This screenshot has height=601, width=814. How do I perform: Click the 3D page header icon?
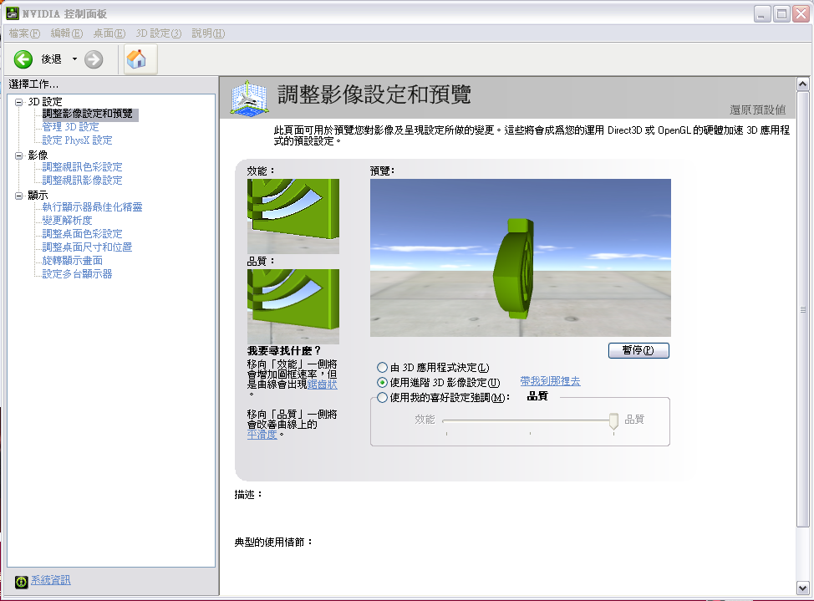(249, 99)
